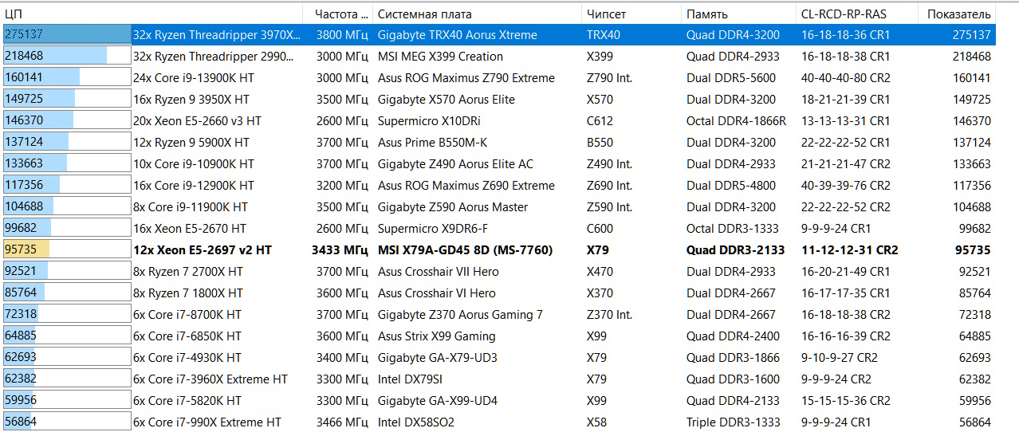This screenshot has height=432, width=1019.
Task: Select the 12x Ryzen 9 5900X HT row
Action: tap(498, 143)
